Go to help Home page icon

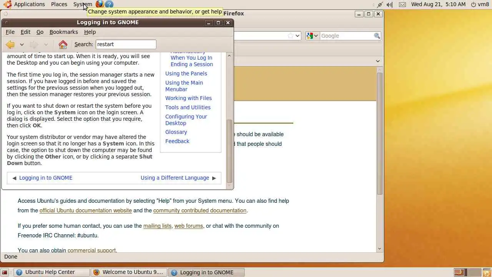(63, 45)
